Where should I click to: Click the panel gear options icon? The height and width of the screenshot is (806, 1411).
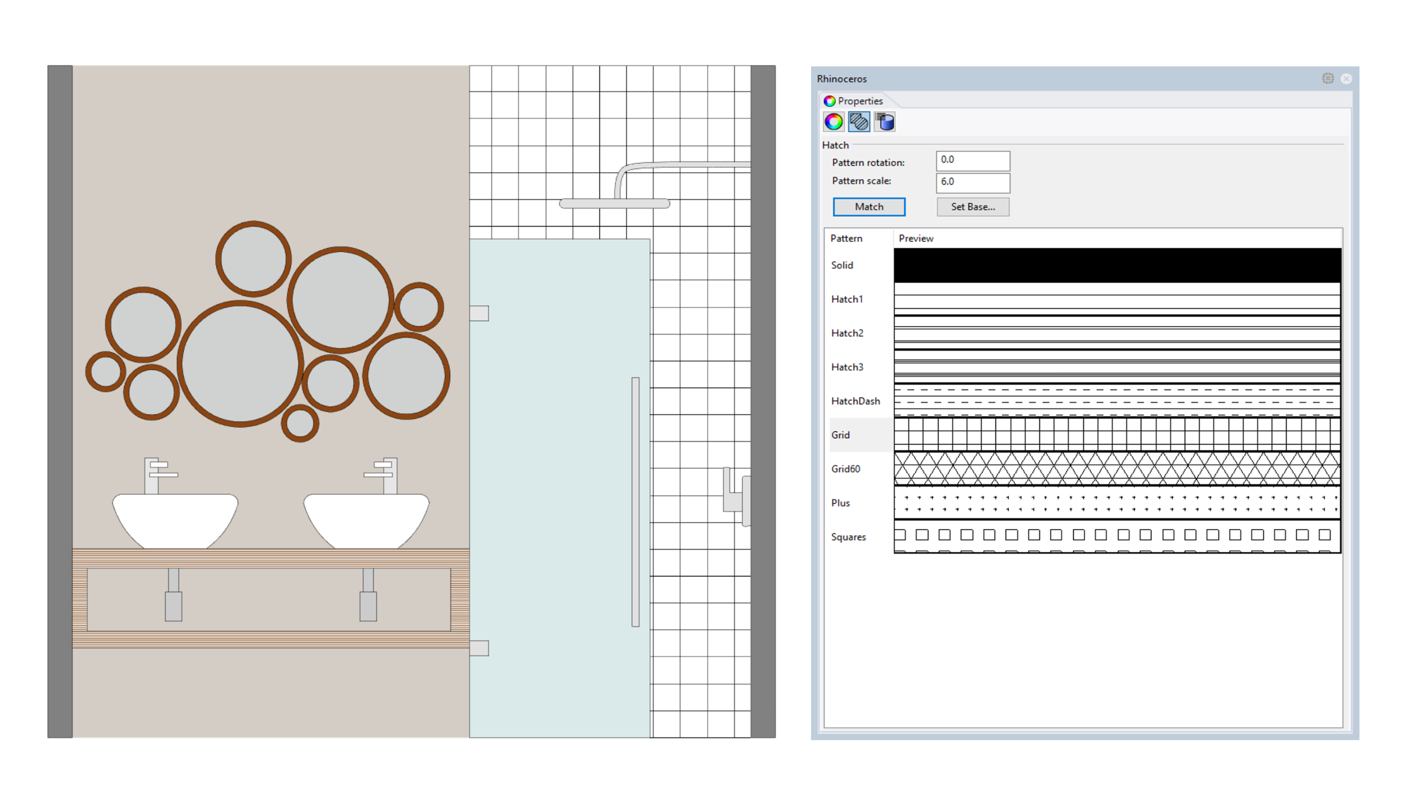pyautogui.click(x=1327, y=79)
